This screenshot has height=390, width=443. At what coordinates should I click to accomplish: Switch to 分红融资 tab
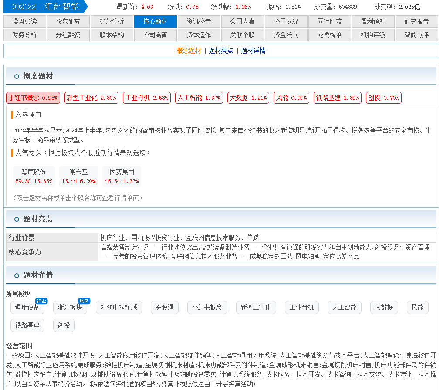[68, 35]
